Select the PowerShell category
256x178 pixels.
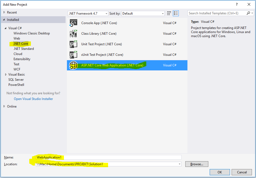pyautogui.click(x=16, y=85)
